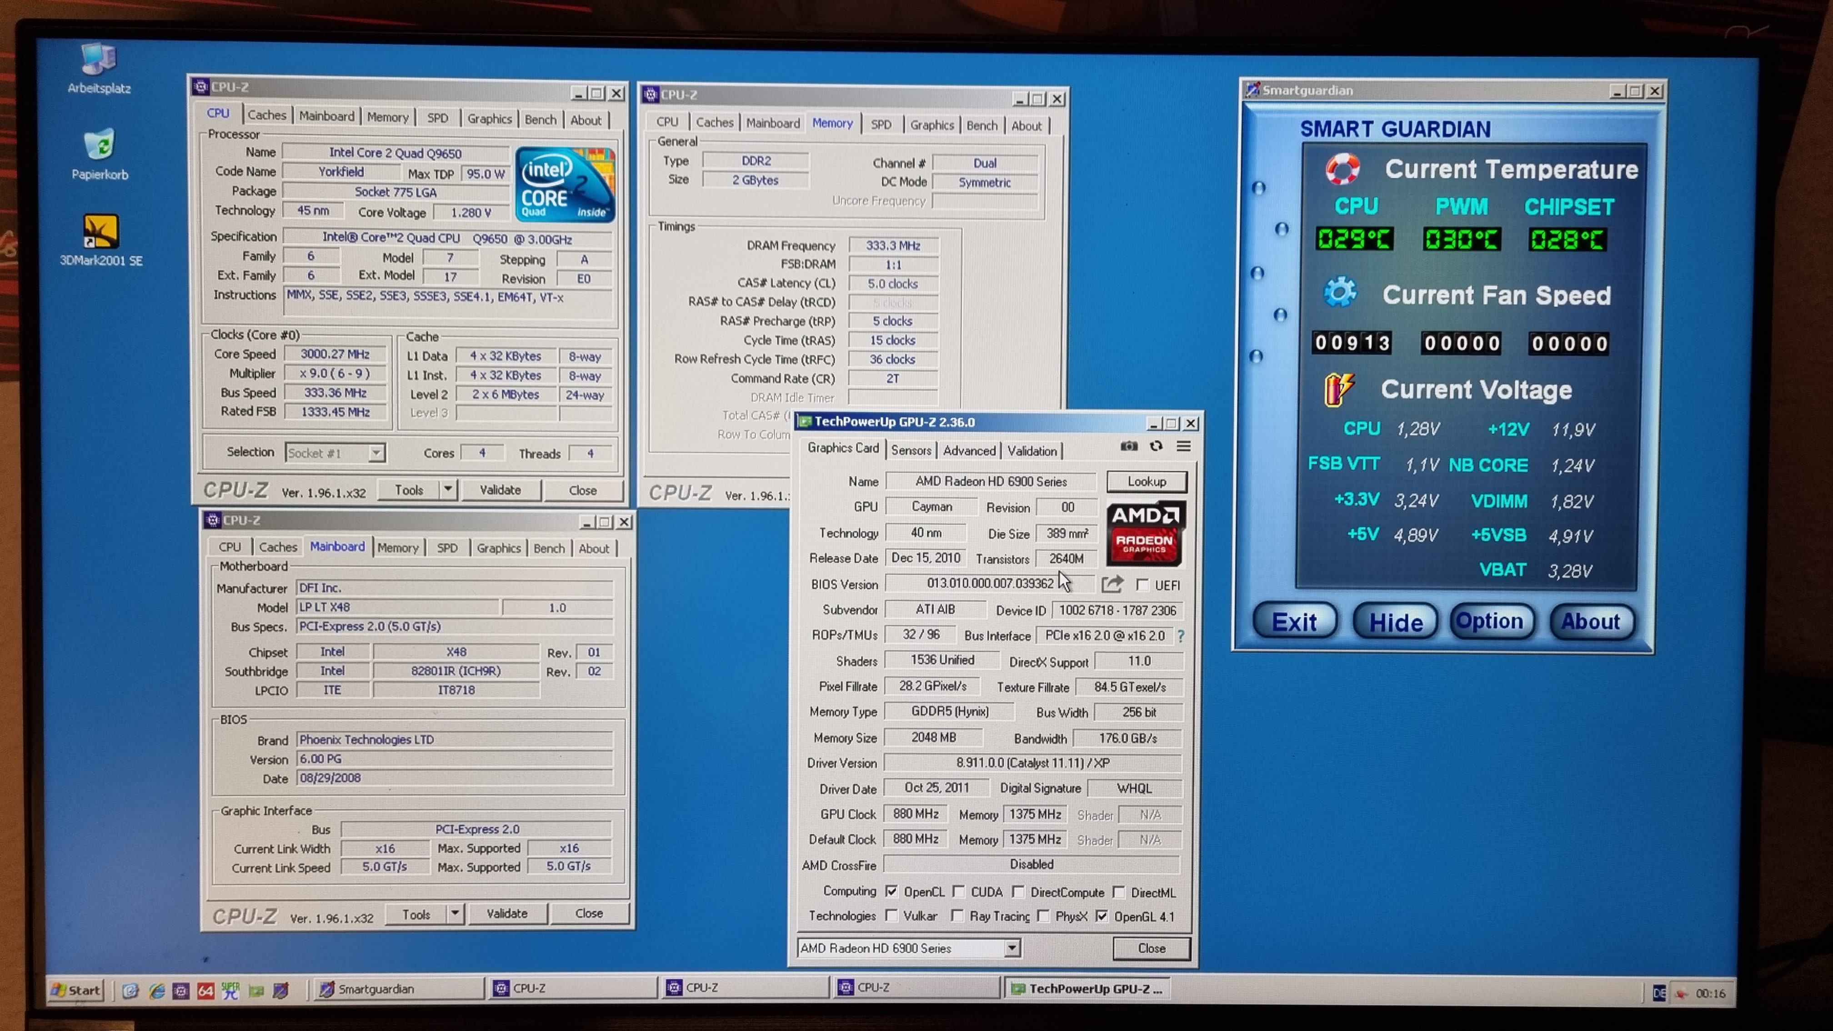The width and height of the screenshot is (1833, 1031).
Task: Click the DE language indicator in tray
Action: tap(1659, 993)
